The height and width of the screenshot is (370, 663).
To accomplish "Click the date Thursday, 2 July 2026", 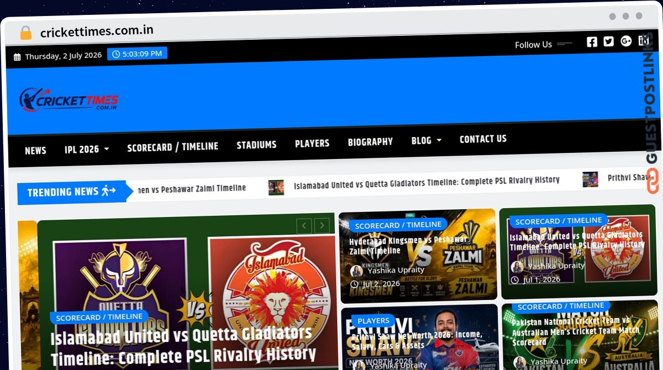I will pos(64,56).
